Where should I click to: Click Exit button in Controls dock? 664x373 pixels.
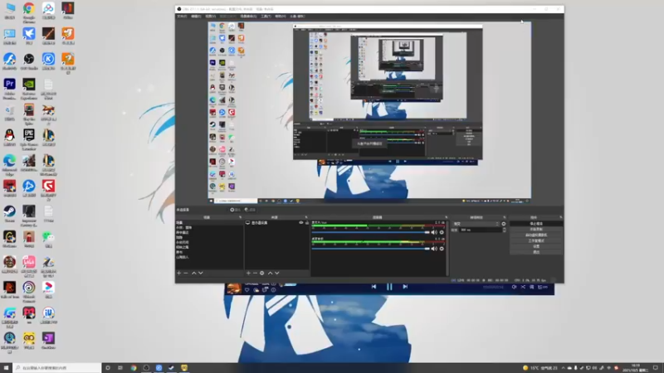click(x=536, y=252)
